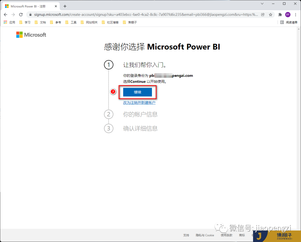Open Chrome three-dot menu
The width and height of the screenshot is (301, 242).
click(x=296, y=14)
